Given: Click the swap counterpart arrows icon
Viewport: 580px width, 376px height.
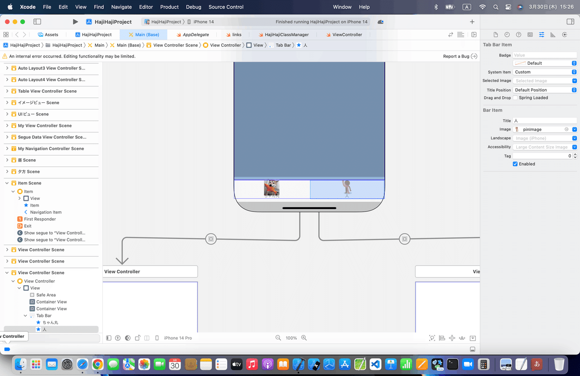Looking at the screenshot, I should point(451,35).
